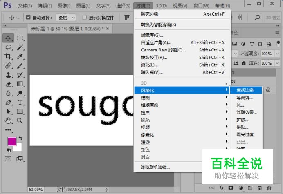Create a new layer group
Viewport: 283px width, 194px height.
pos(250,188)
